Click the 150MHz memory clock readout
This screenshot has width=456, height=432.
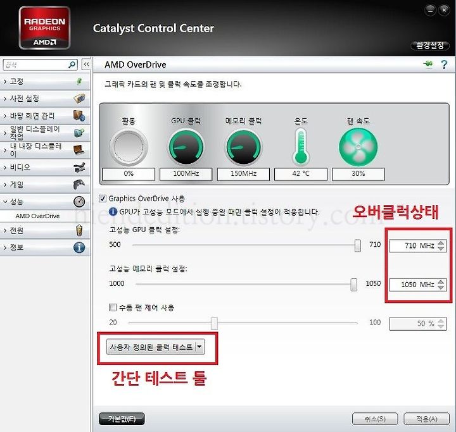(244, 174)
